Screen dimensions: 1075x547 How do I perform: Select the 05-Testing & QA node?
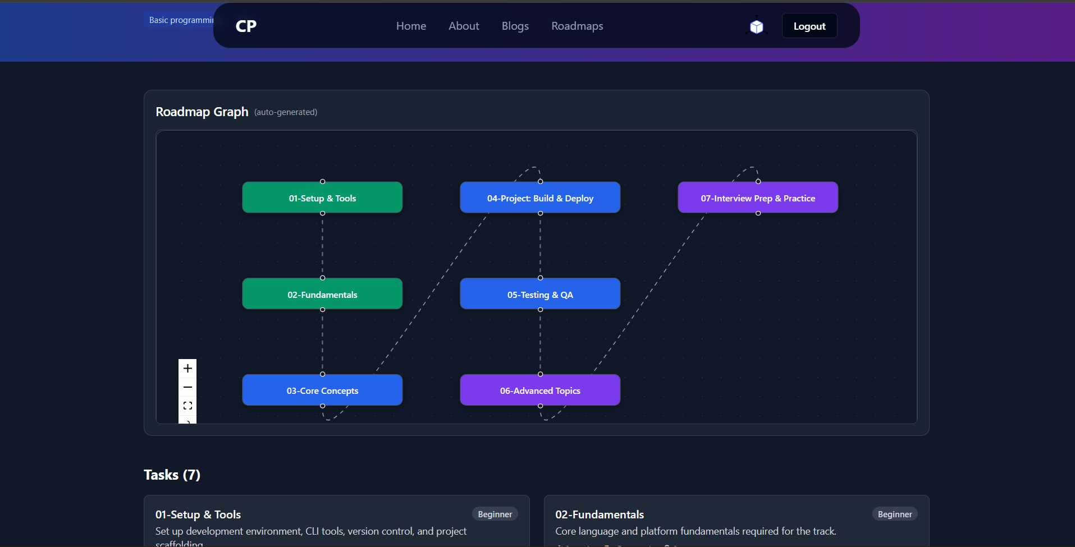(540, 294)
